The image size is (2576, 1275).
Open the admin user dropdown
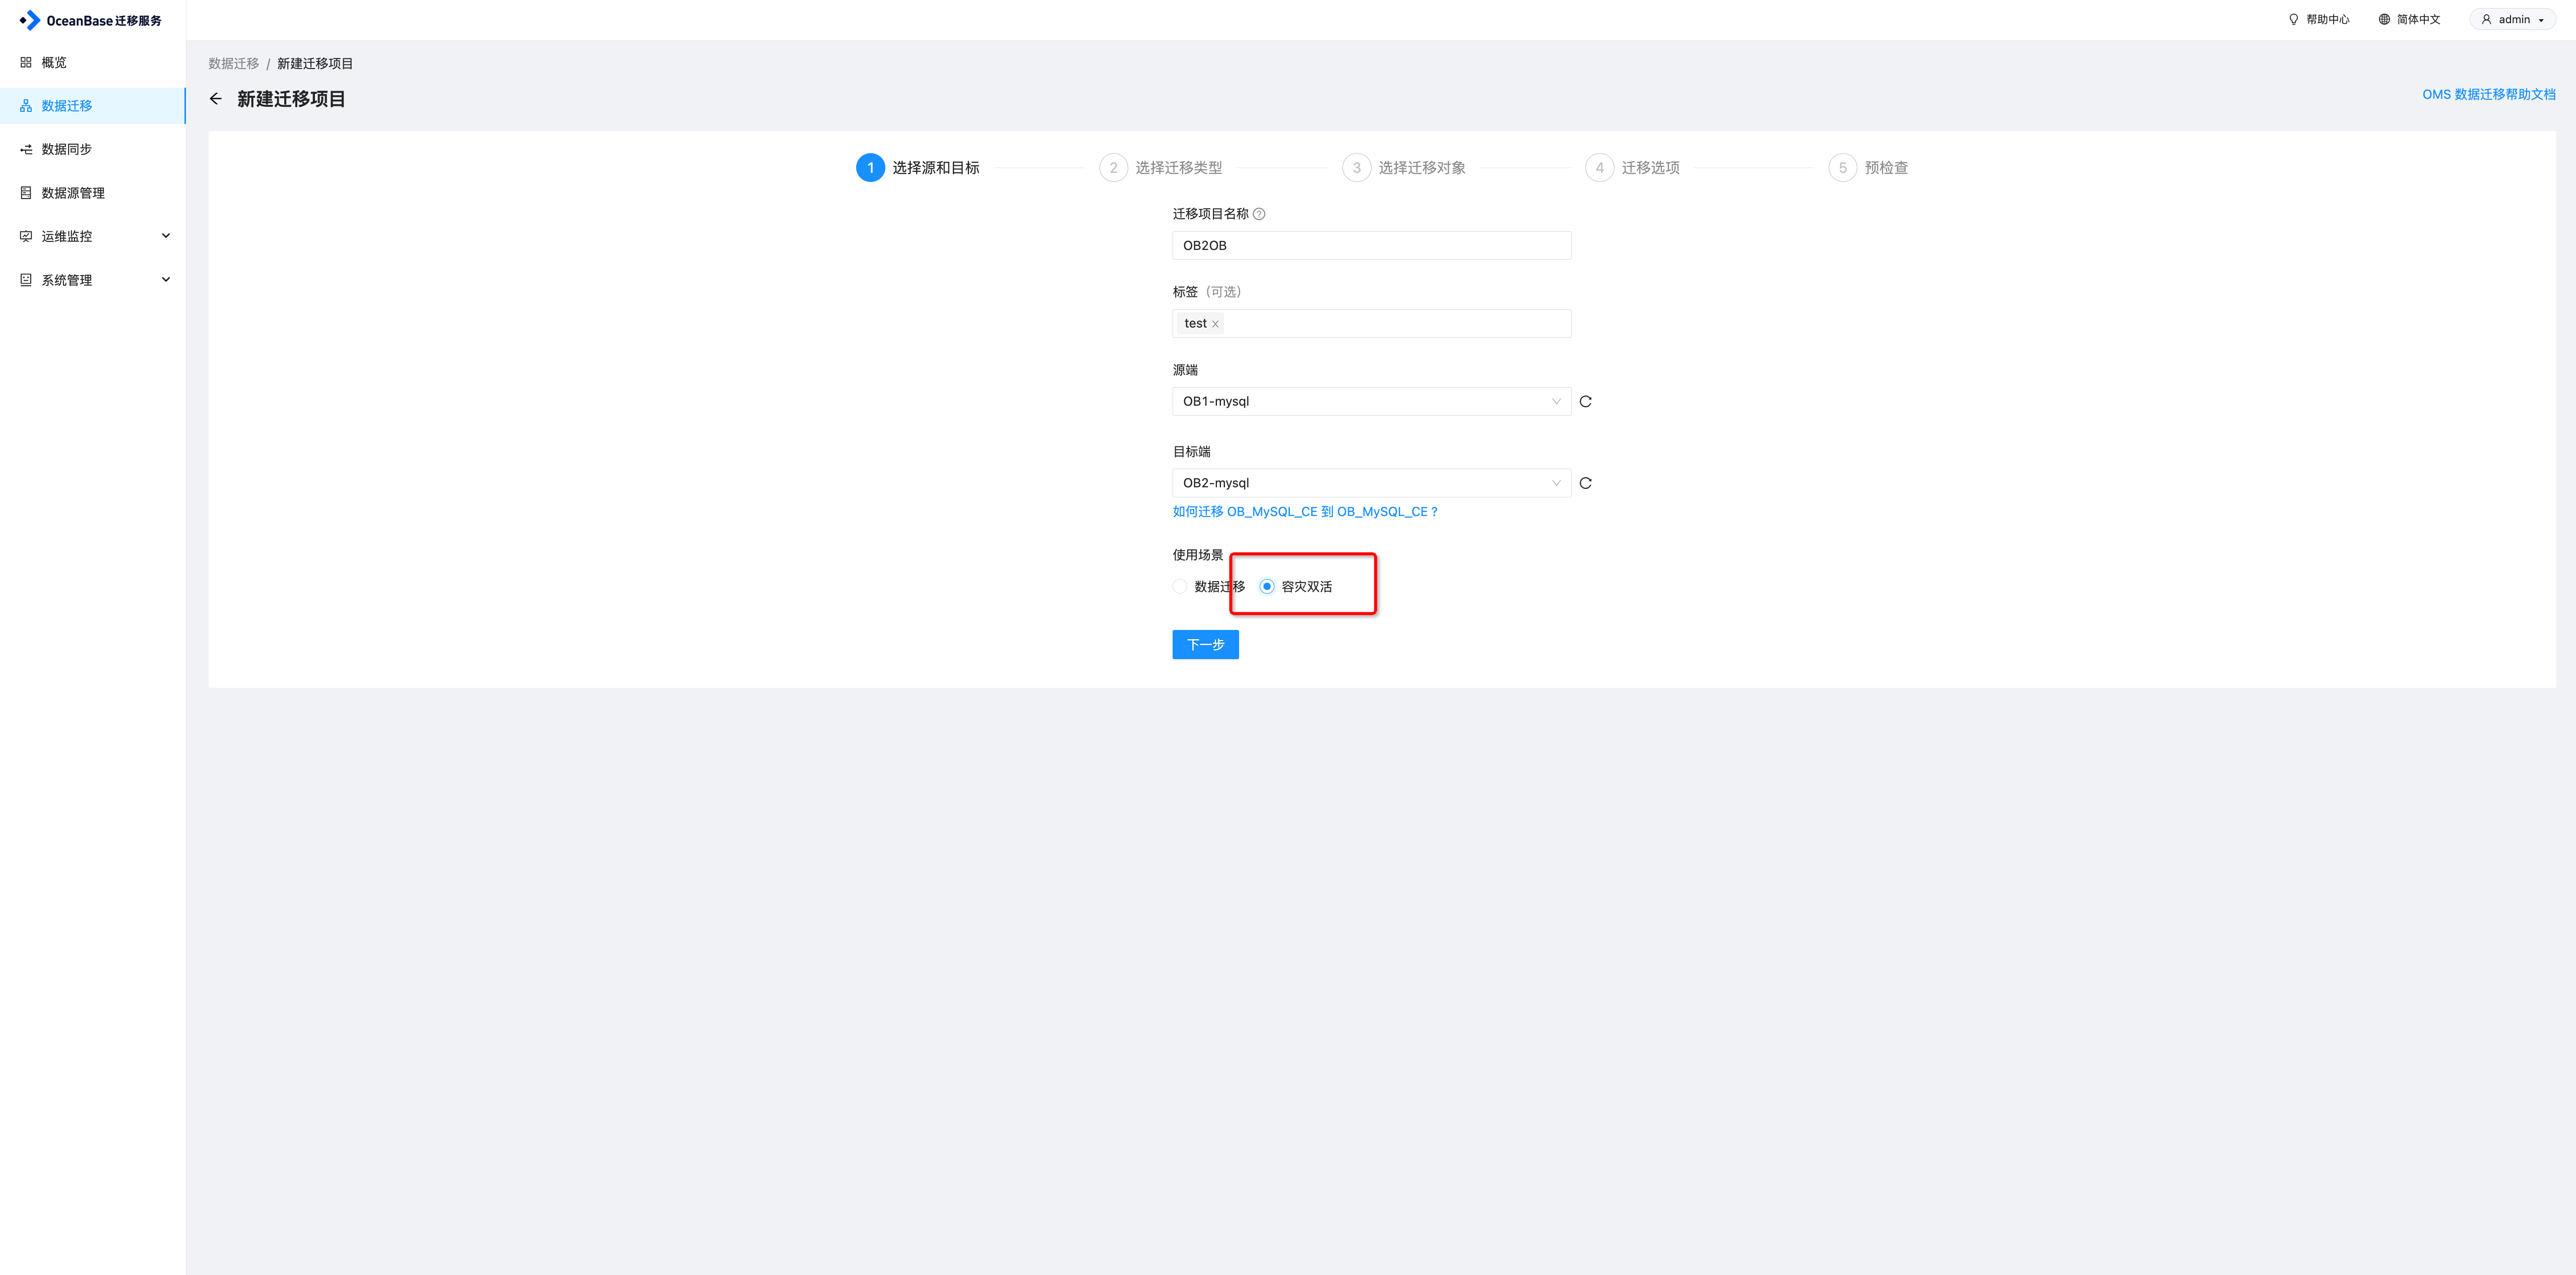2513,19
